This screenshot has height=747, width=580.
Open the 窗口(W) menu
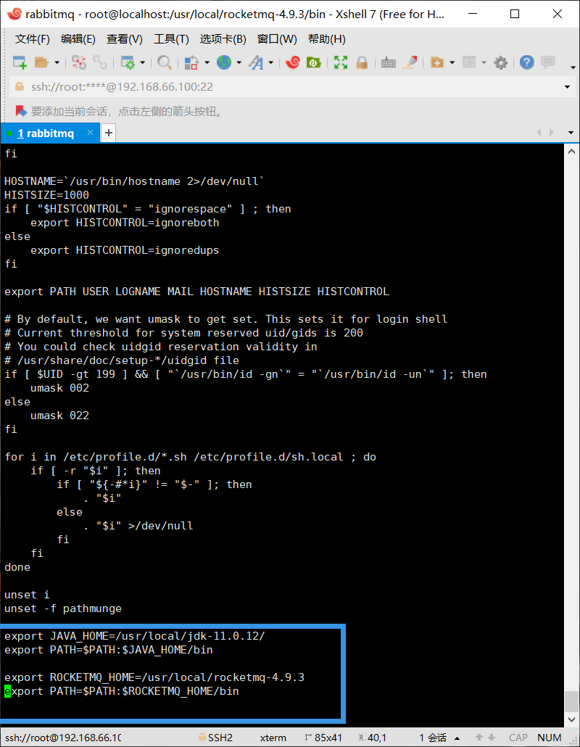277,39
